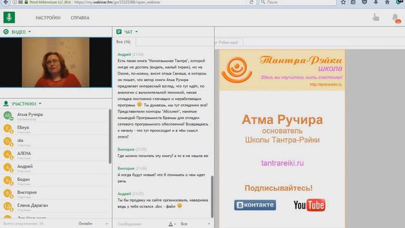405x228 pixels.
Task: Click the green padlock site identity icon
Action: (x=26, y=2)
